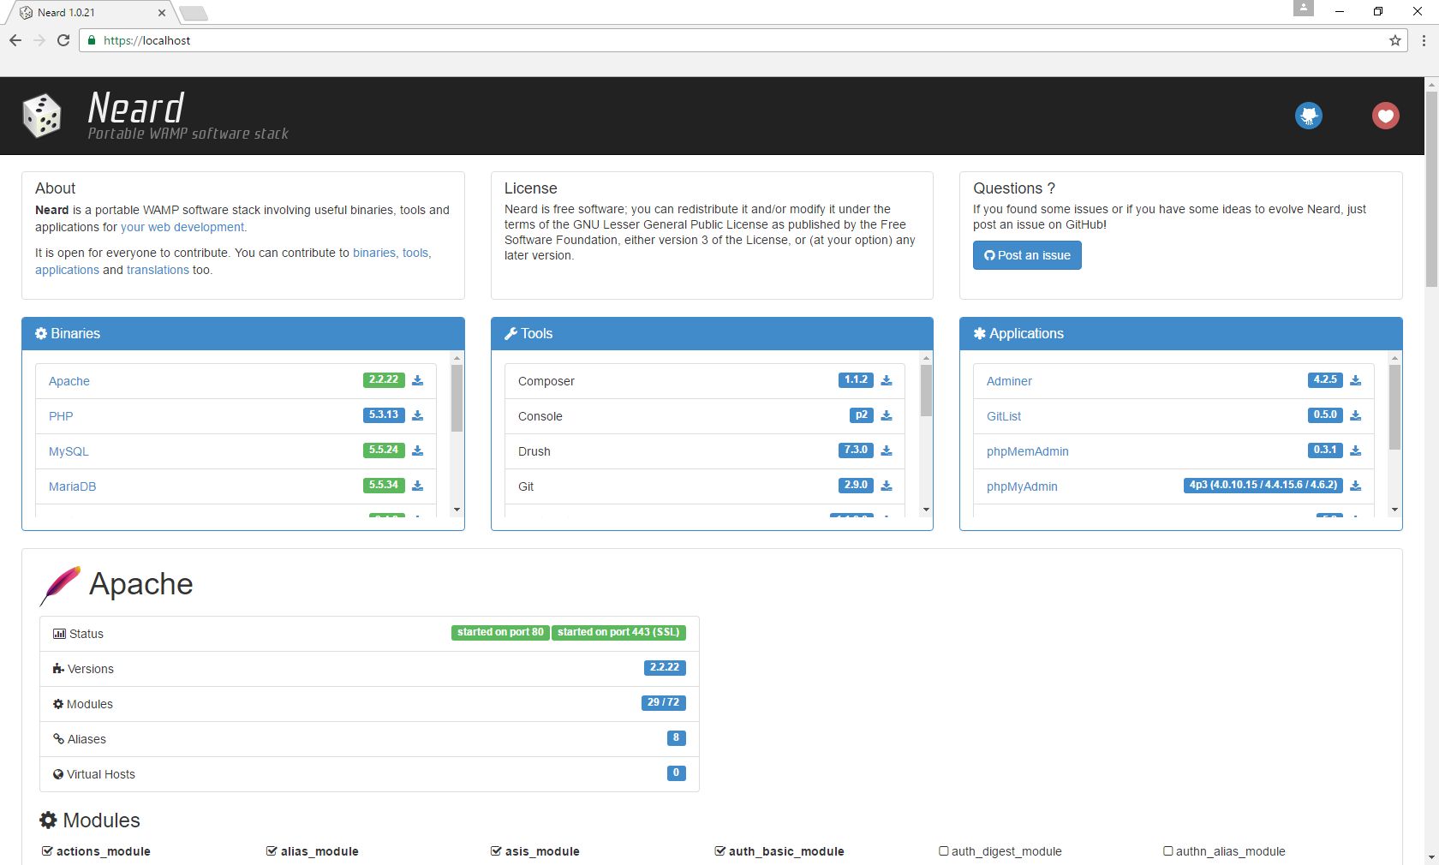Open the browser options menu
The image size is (1439, 865).
point(1423,40)
